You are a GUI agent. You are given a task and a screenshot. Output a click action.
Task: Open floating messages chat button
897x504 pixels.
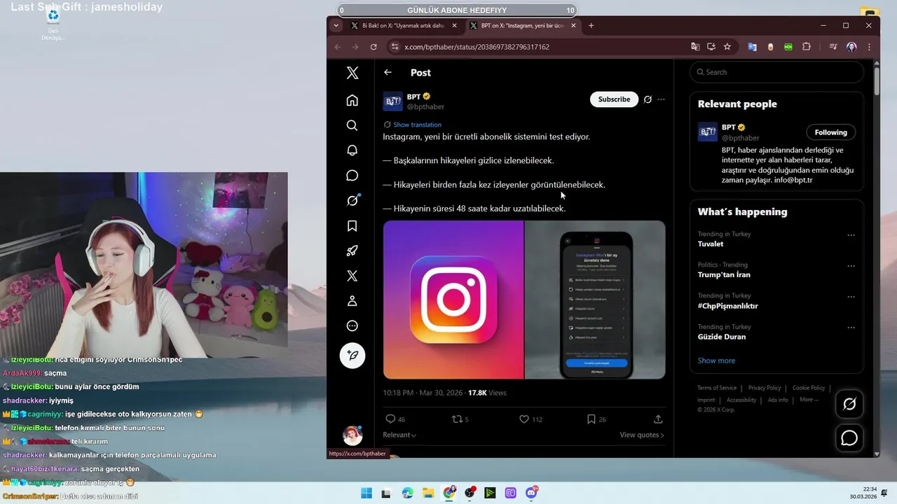(x=849, y=438)
